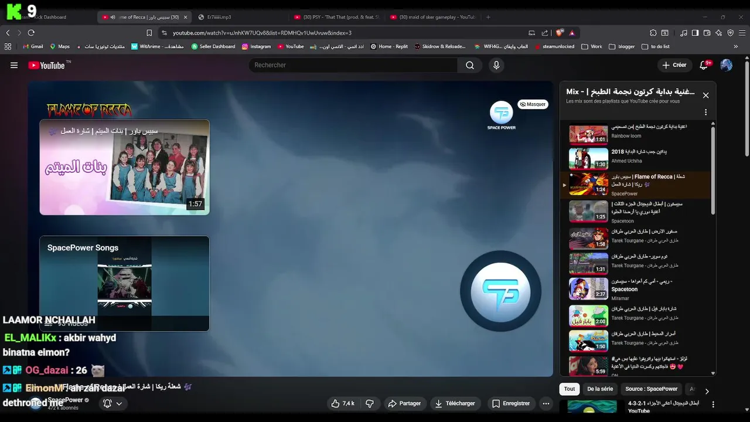
Task: Select the Tout filter chip
Action: click(x=569, y=389)
